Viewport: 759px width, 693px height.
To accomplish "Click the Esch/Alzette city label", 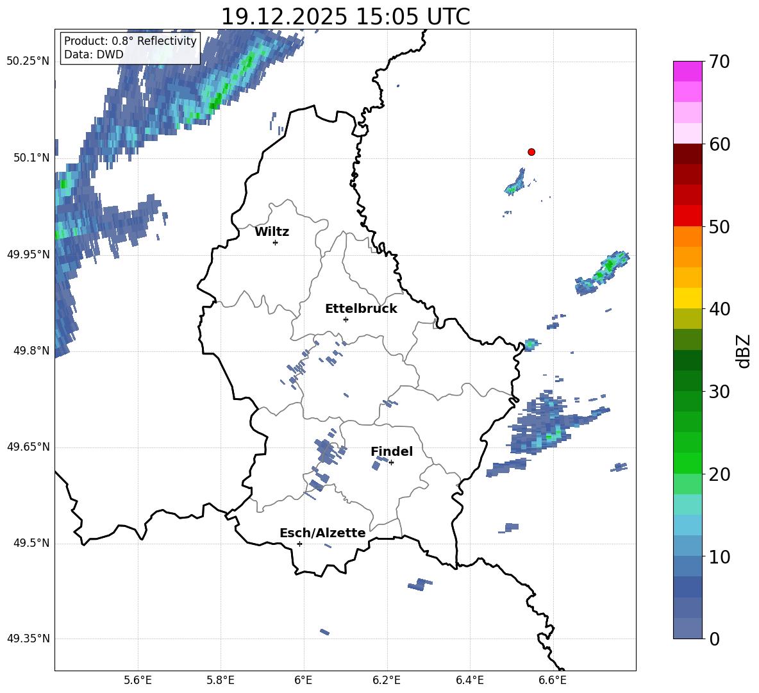I will coord(322,533).
